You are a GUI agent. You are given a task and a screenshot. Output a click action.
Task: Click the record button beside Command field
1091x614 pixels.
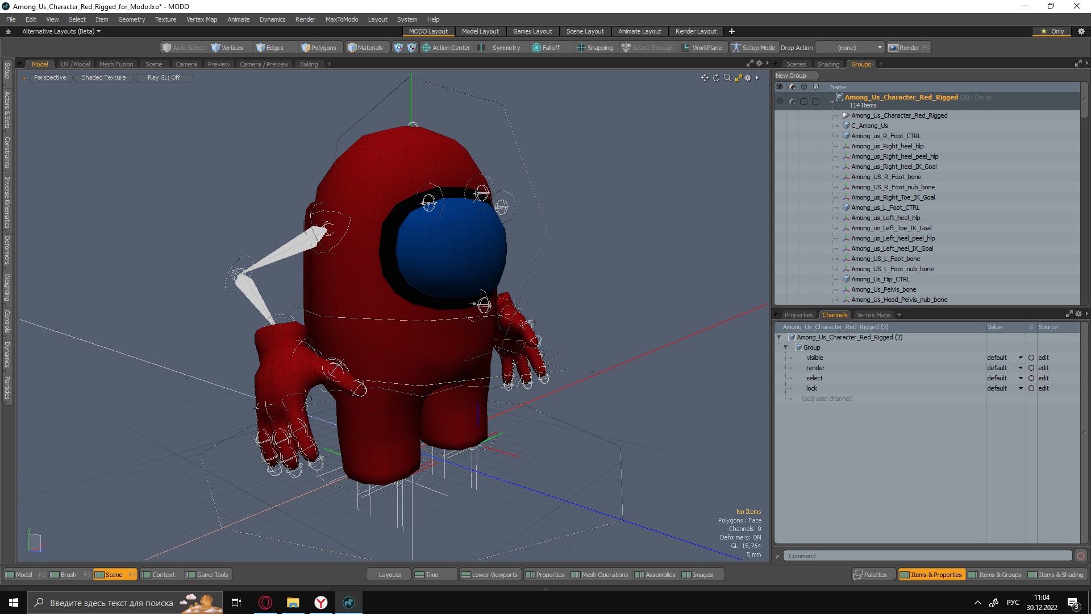click(1081, 556)
